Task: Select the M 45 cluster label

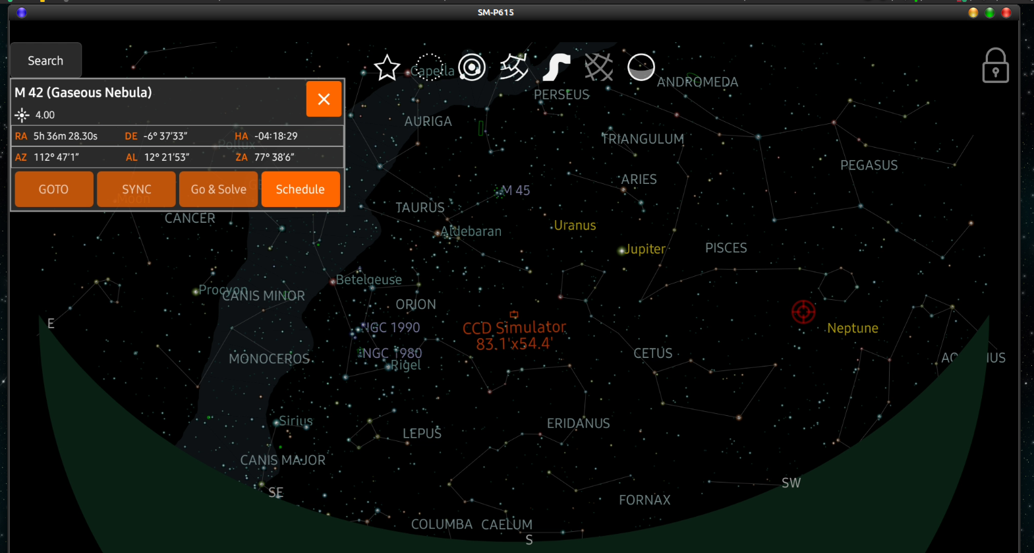Action: click(x=515, y=190)
